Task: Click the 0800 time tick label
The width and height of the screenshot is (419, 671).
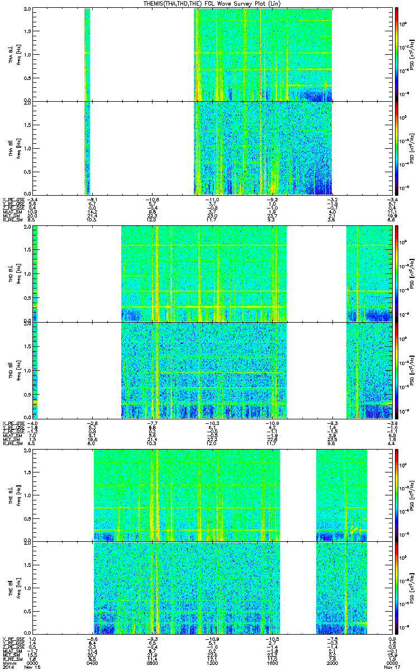Action: pos(152,663)
